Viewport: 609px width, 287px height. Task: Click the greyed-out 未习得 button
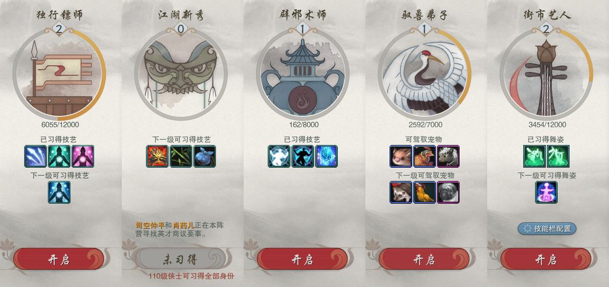(180, 259)
